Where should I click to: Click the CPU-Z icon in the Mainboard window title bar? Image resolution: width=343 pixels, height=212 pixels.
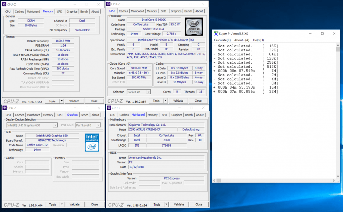(x=109, y=108)
